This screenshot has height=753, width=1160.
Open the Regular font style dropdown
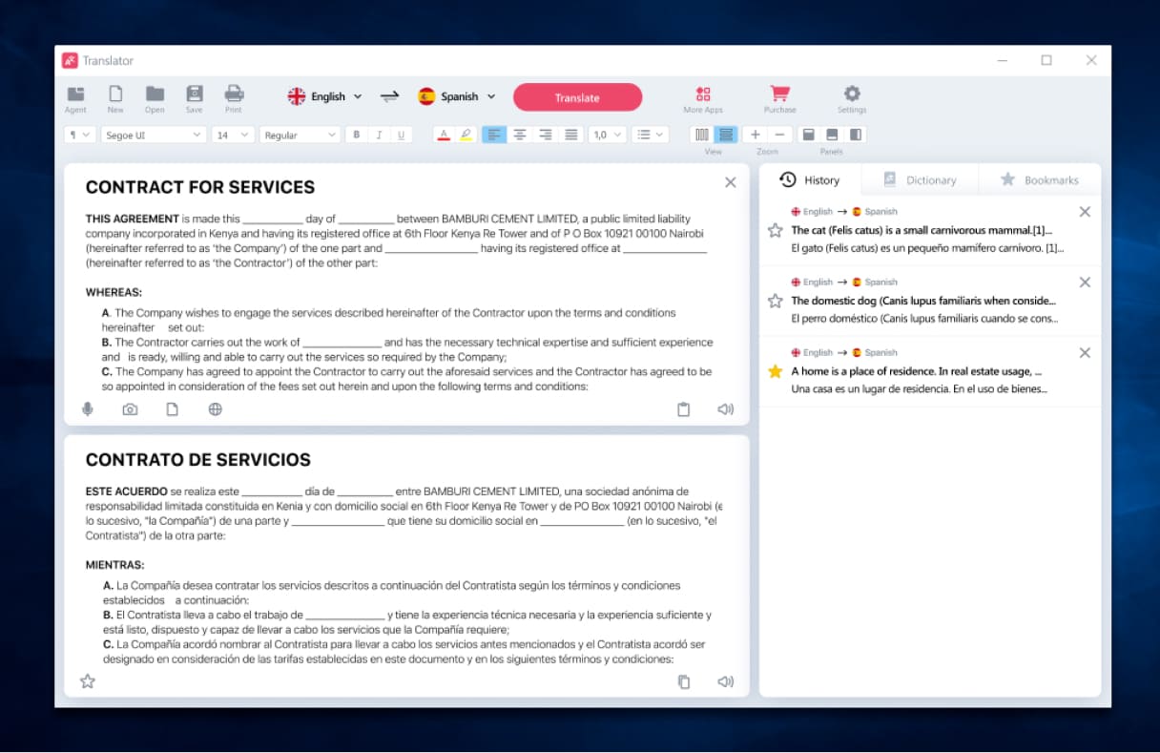300,135
